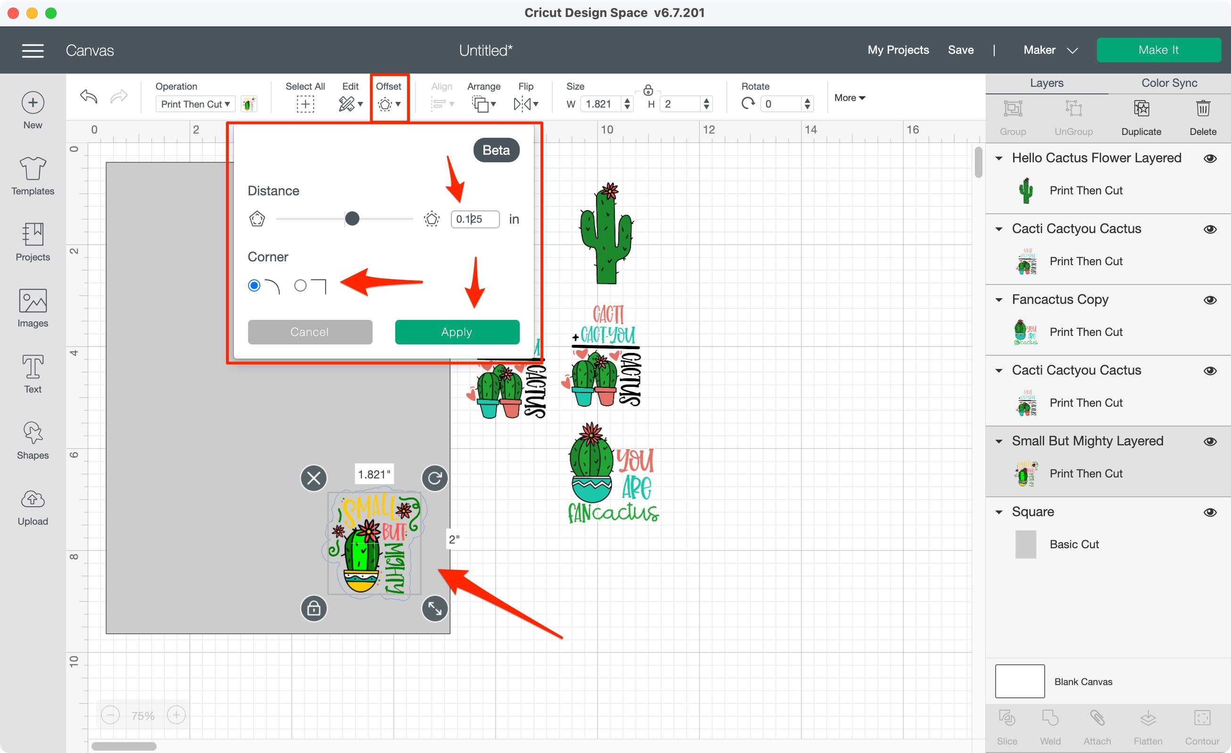Screen dimensions: 1231x753
Task: Click the Text tool icon
Action: pyautogui.click(x=33, y=367)
